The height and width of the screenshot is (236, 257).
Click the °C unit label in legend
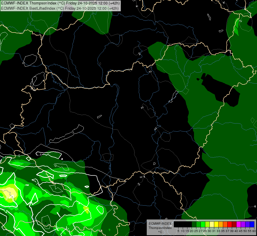point(160,232)
